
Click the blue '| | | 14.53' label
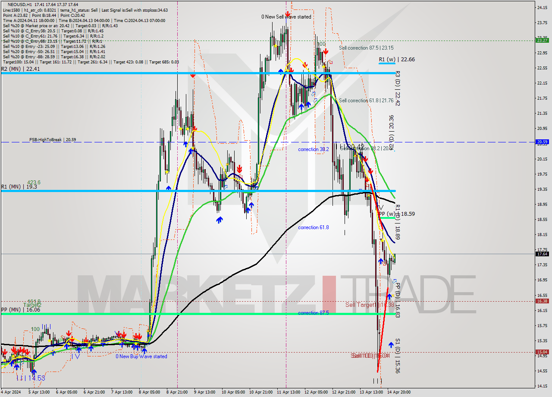(x=31, y=378)
